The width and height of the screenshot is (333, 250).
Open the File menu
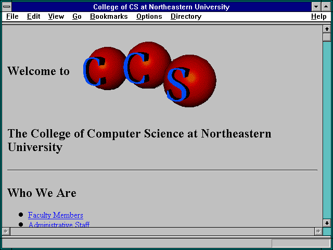point(12,17)
